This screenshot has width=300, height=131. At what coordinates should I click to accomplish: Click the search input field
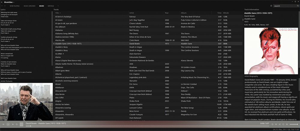pyautogui.click(x=285, y=6)
